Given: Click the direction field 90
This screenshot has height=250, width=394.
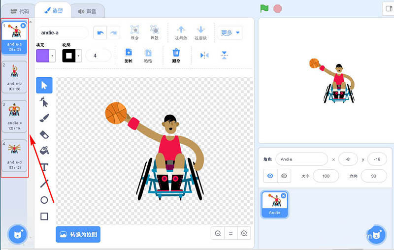Looking at the screenshot, I should pyautogui.click(x=374, y=176).
